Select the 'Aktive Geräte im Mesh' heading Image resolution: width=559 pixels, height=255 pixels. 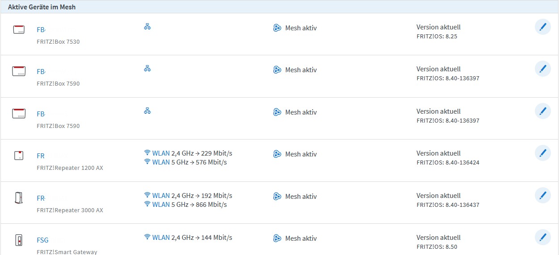point(42,7)
